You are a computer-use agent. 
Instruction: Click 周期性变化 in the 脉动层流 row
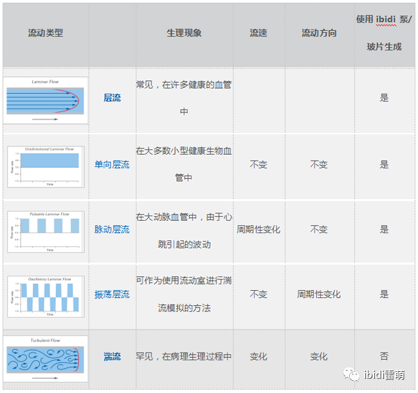[x=259, y=229]
